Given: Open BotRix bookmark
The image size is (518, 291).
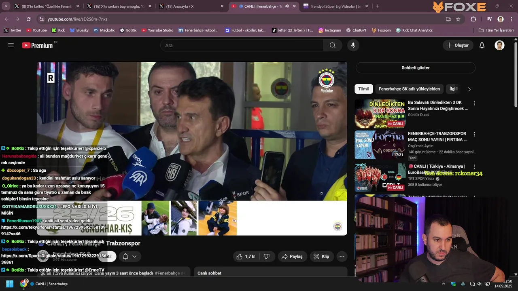Looking at the screenshot, I should [x=128, y=30].
